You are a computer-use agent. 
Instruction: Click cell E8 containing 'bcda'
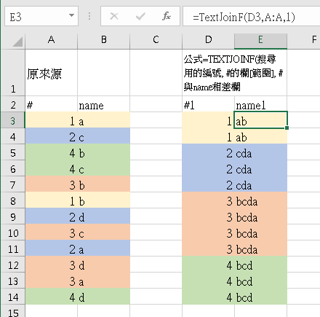260,200
